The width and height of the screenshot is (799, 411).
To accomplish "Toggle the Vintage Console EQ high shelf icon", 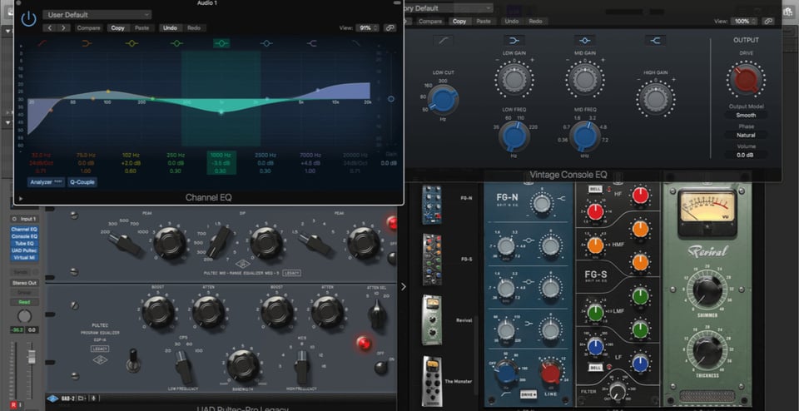I will pyautogui.click(x=655, y=39).
